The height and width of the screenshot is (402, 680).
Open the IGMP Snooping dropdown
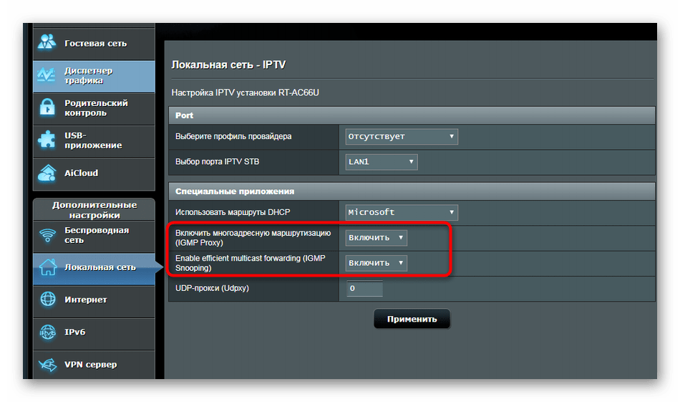coord(376,263)
